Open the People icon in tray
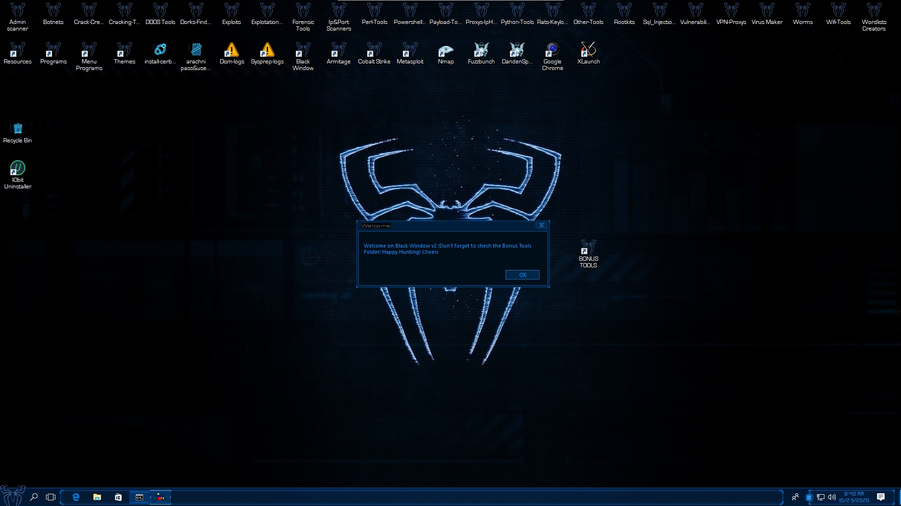901x506 pixels. [x=795, y=497]
